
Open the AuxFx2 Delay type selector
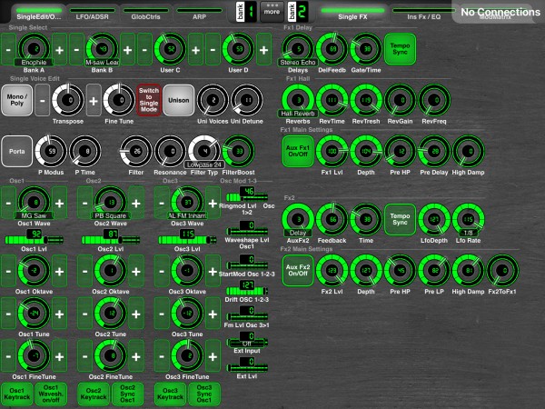[298, 233]
